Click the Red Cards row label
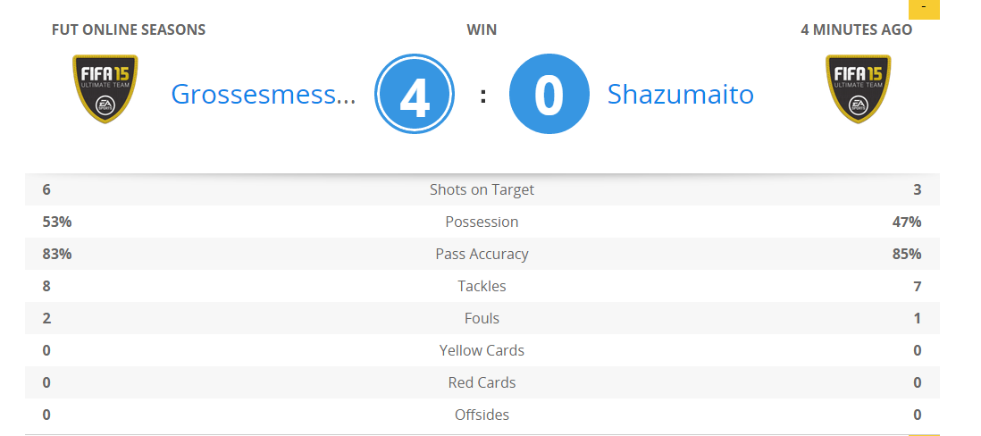The height and width of the screenshot is (436, 981). pos(482,382)
